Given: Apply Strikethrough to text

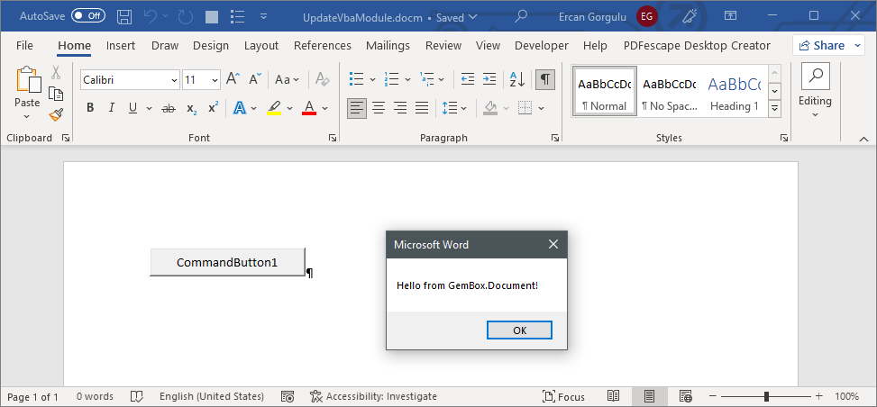Looking at the screenshot, I should pos(168,108).
